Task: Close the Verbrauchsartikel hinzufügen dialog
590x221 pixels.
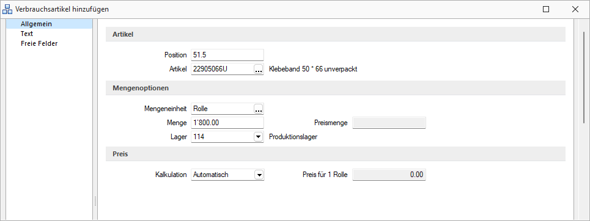Action: tap(575, 9)
